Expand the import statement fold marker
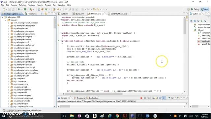Viewport: 211px width, 119px height. click(61, 20)
